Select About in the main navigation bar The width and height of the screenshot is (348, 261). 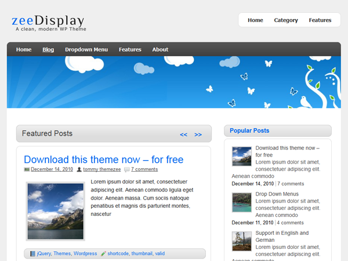(x=160, y=49)
